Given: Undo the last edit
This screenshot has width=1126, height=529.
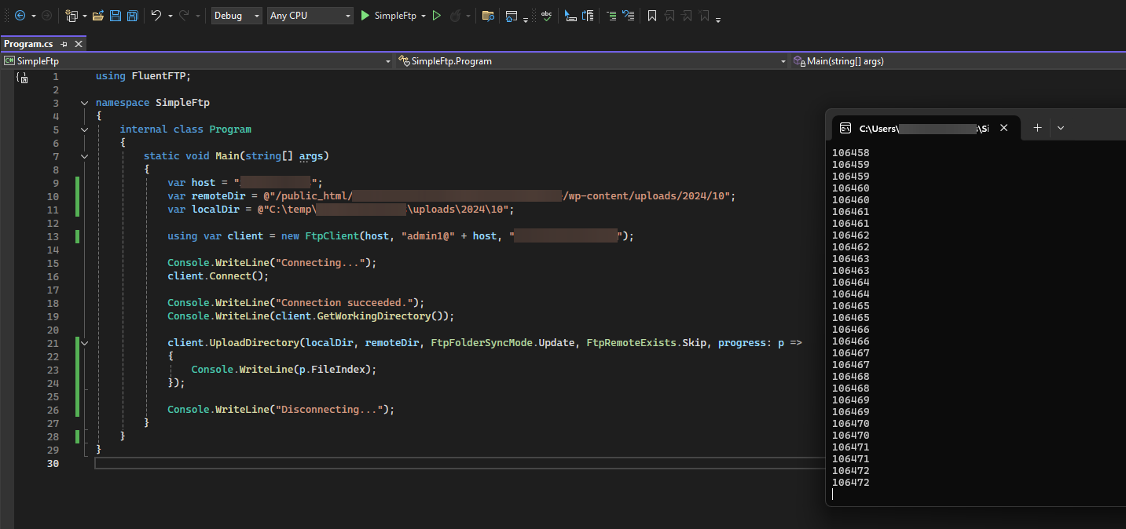Looking at the screenshot, I should tap(156, 16).
